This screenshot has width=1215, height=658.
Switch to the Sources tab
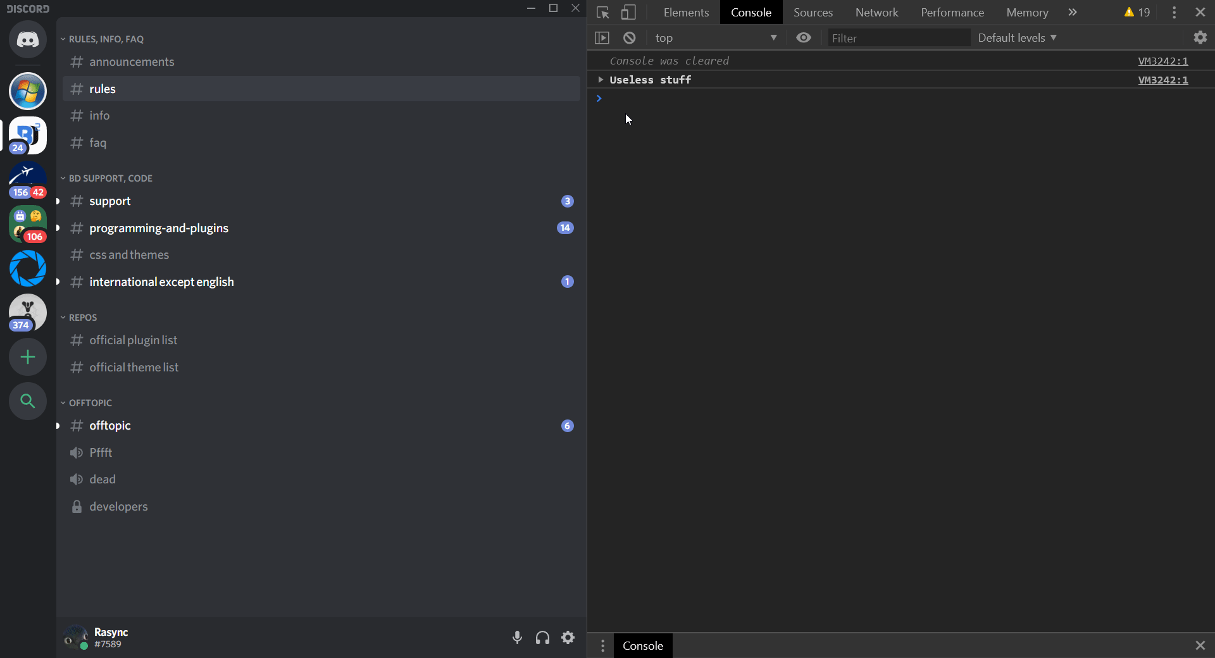point(813,13)
